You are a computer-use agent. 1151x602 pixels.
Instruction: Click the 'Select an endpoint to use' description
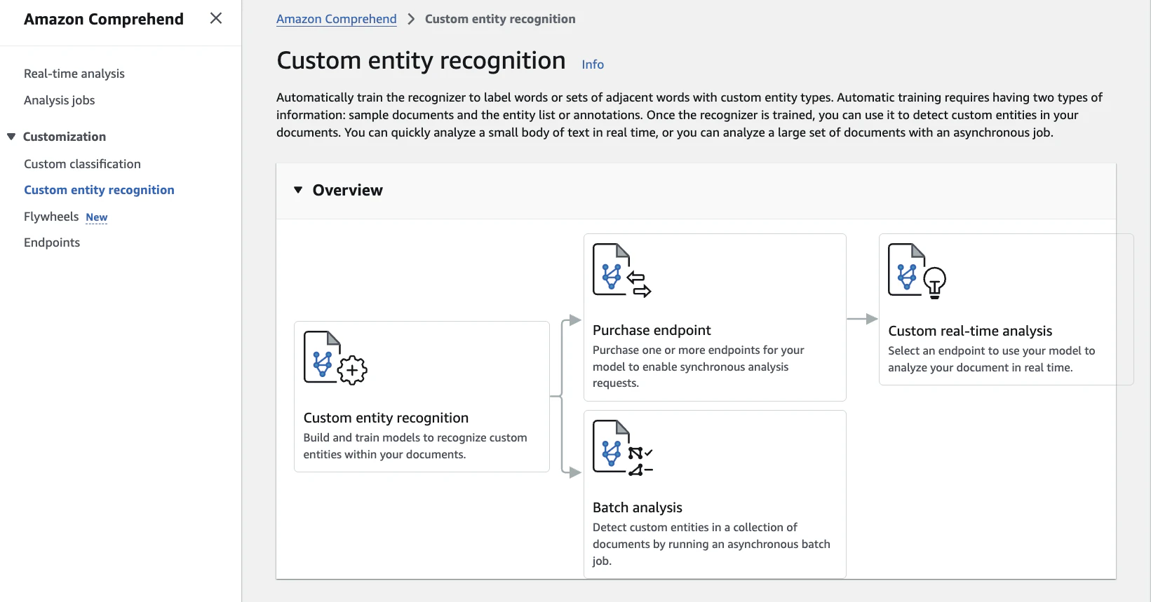(x=992, y=359)
